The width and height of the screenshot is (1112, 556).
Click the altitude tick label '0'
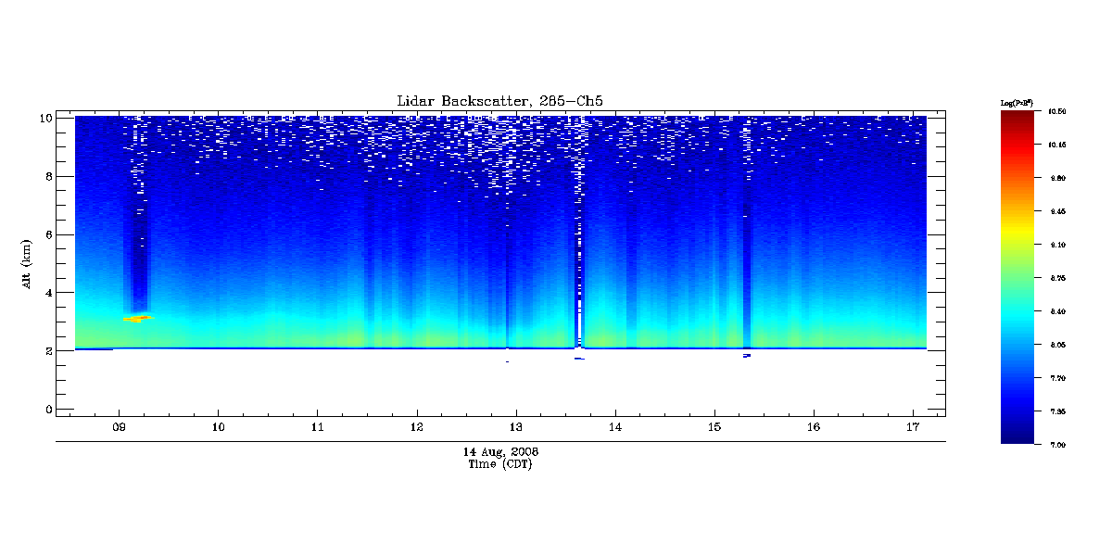[x=47, y=409]
